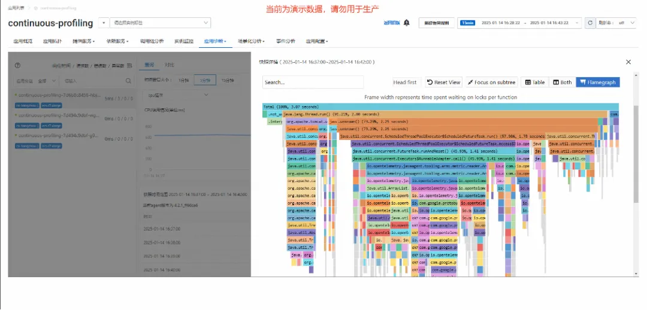
Task: Click the help question-mark icon in the left panel
Action: (17, 66)
